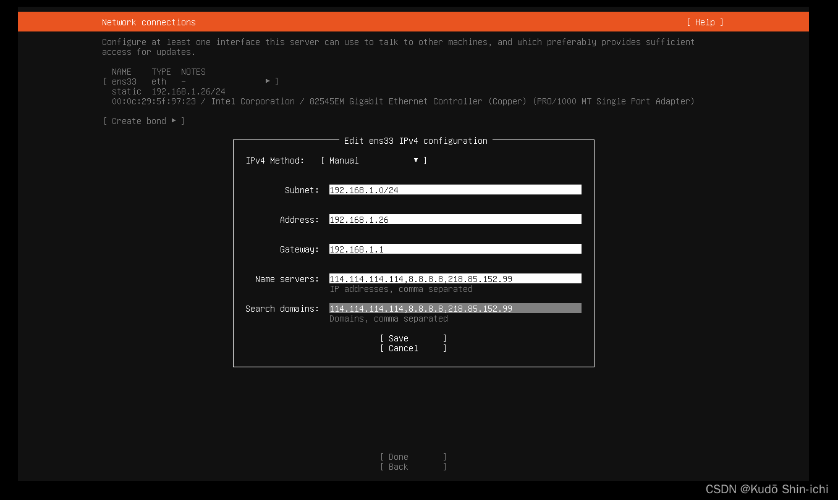The width and height of the screenshot is (838, 500).
Task: Open the Create bond option
Action: coord(144,121)
